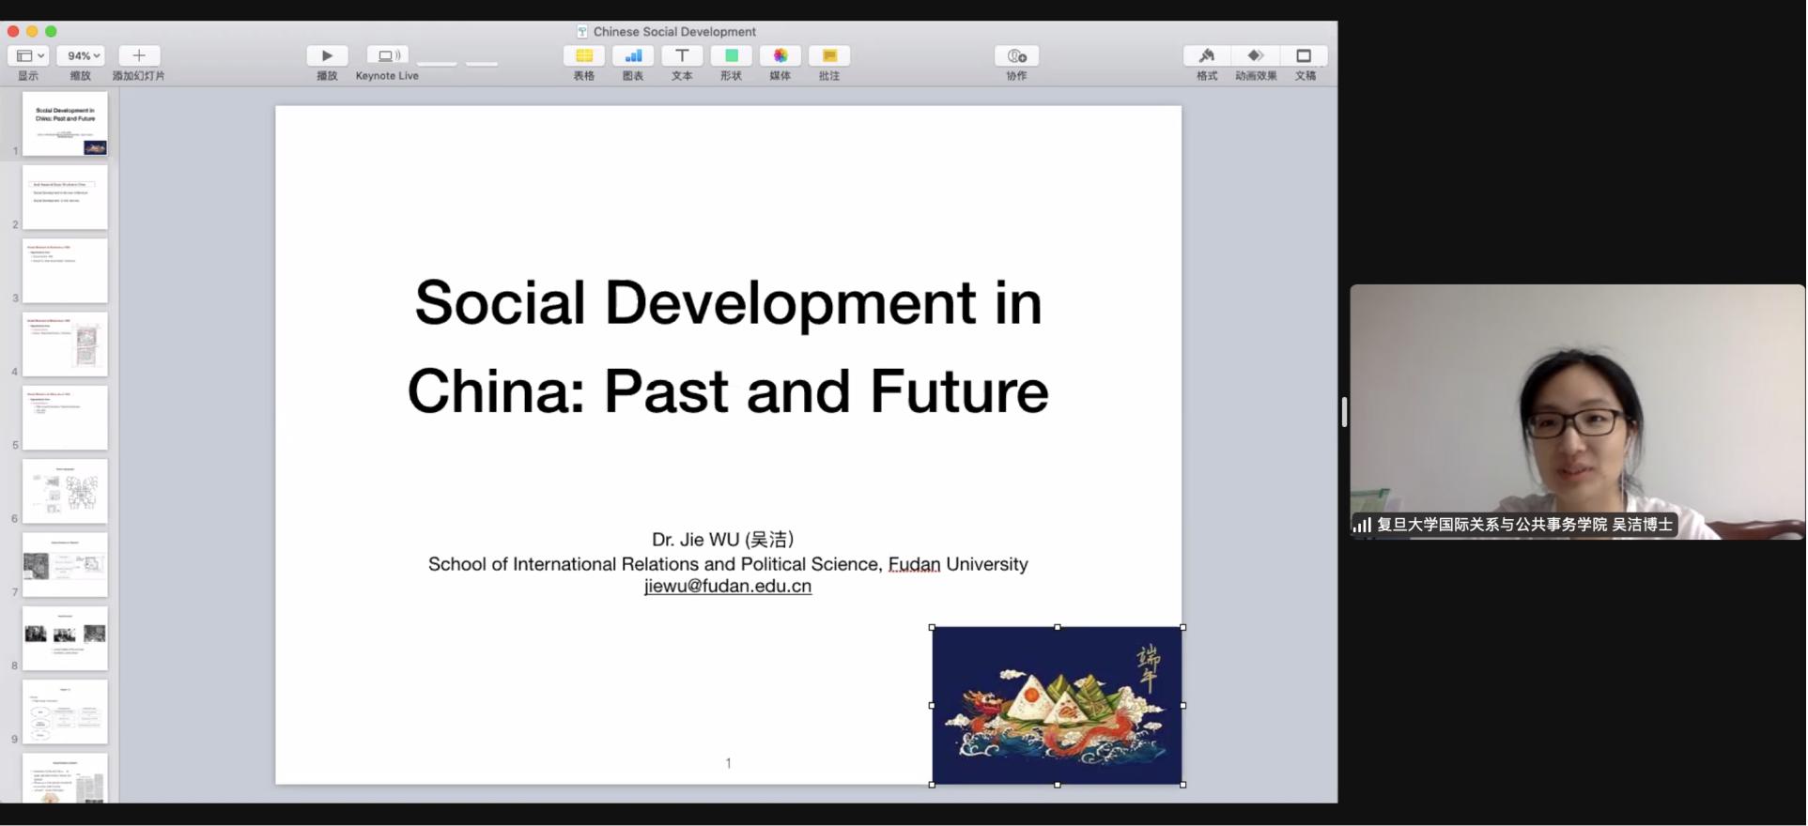Click the Play slideshow button

coord(327,56)
